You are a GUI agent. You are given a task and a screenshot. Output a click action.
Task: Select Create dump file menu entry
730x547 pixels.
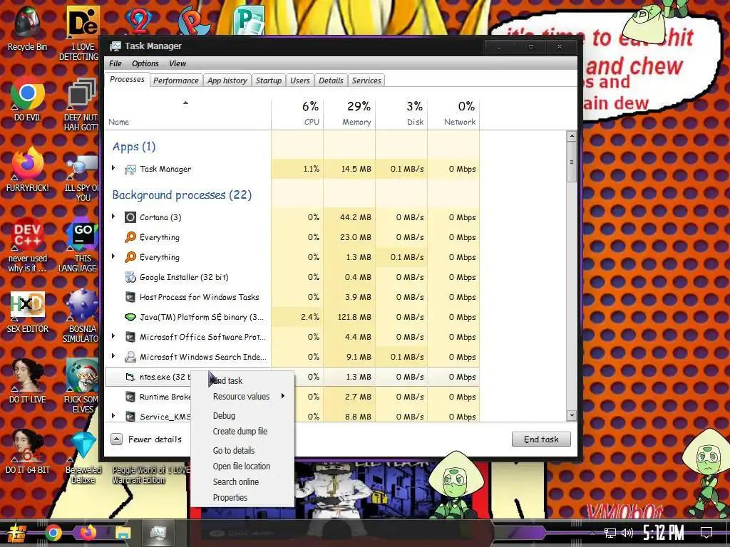pyautogui.click(x=242, y=431)
